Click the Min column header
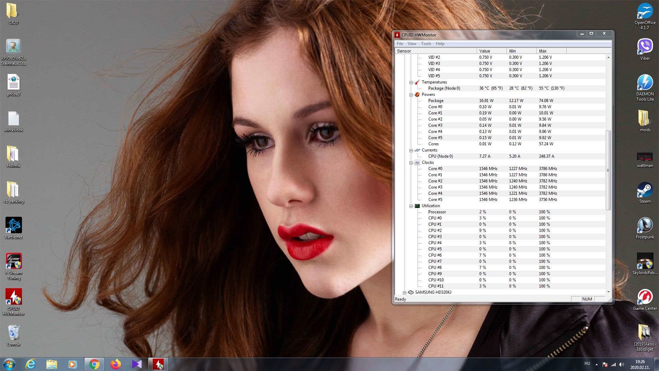The width and height of the screenshot is (659, 371). coord(522,51)
